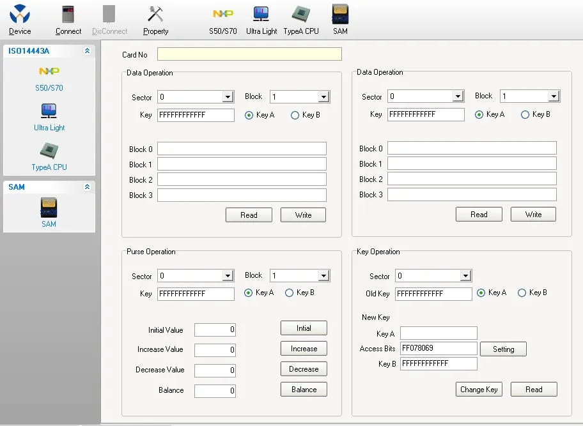583x426 pixels.
Task: Expand Sector dropdown in Purse Operation
Action: click(228, 276)
